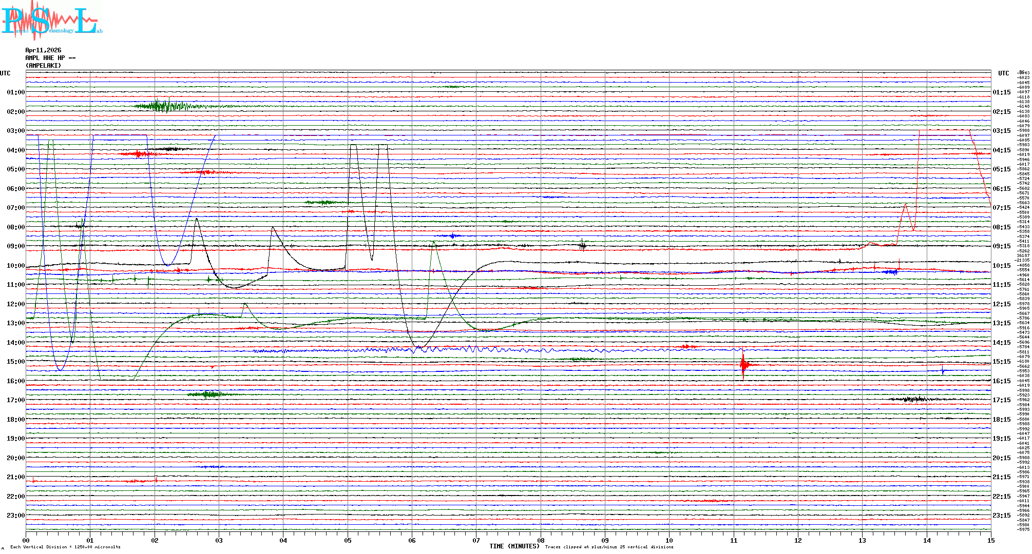Viewport: 1032px width, 554px height.
Task: Click the left UTC axis label
Action: tap(5, 73)
